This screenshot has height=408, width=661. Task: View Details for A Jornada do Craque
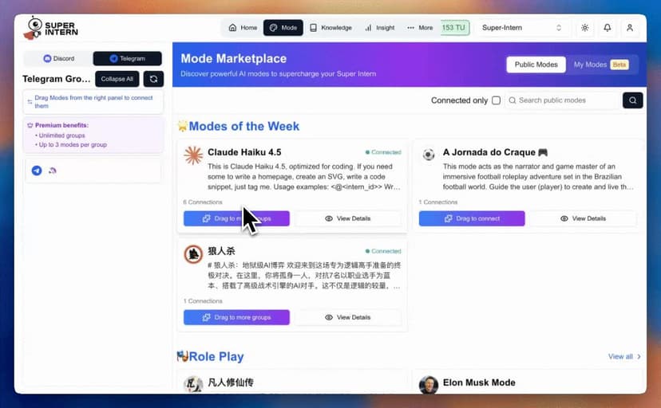point(582,218)
